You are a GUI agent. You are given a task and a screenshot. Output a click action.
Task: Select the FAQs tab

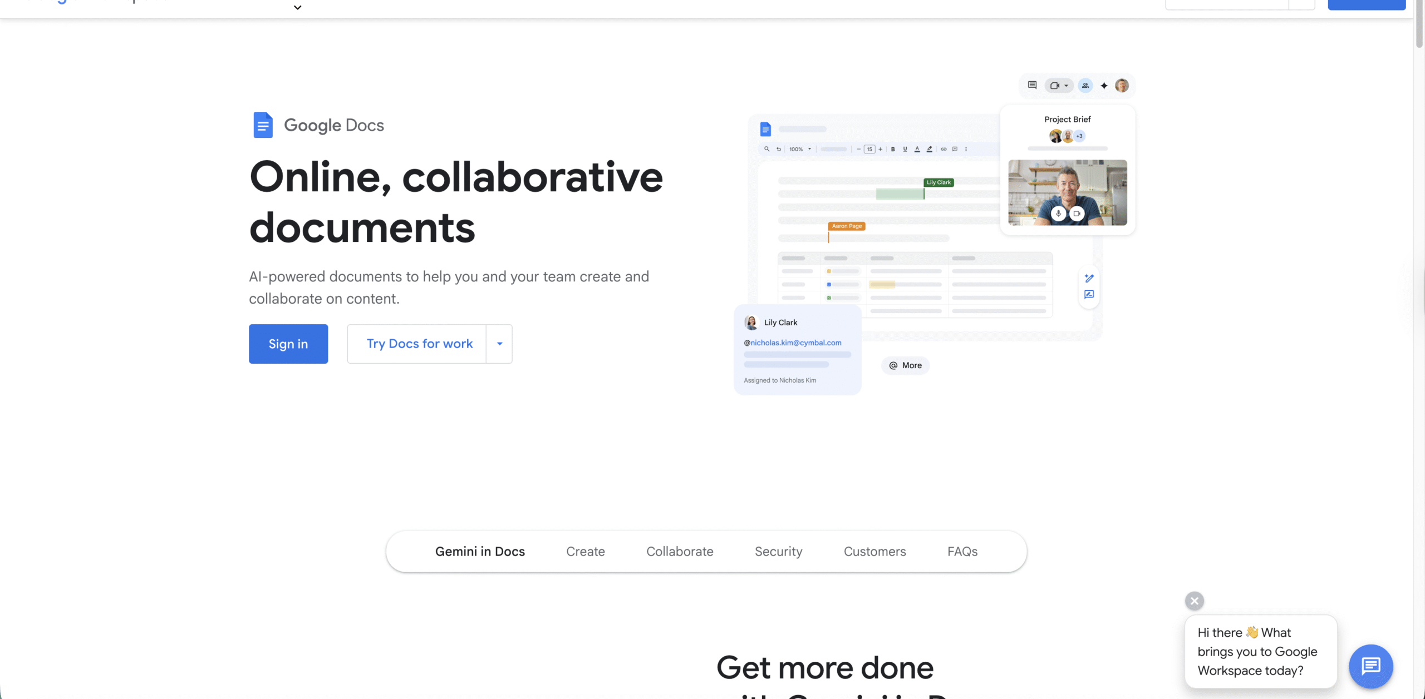tap(962, 551)
